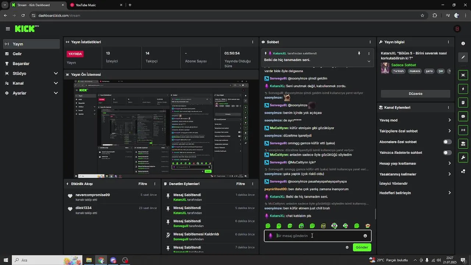This screenshot has width=471, height=265.
Task: Click the widgets icon at sidebar bottom
Action: pyautogui.click(x=463, y=172)
